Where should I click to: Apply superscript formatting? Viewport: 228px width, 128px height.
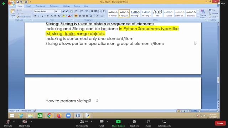[55, 16]
